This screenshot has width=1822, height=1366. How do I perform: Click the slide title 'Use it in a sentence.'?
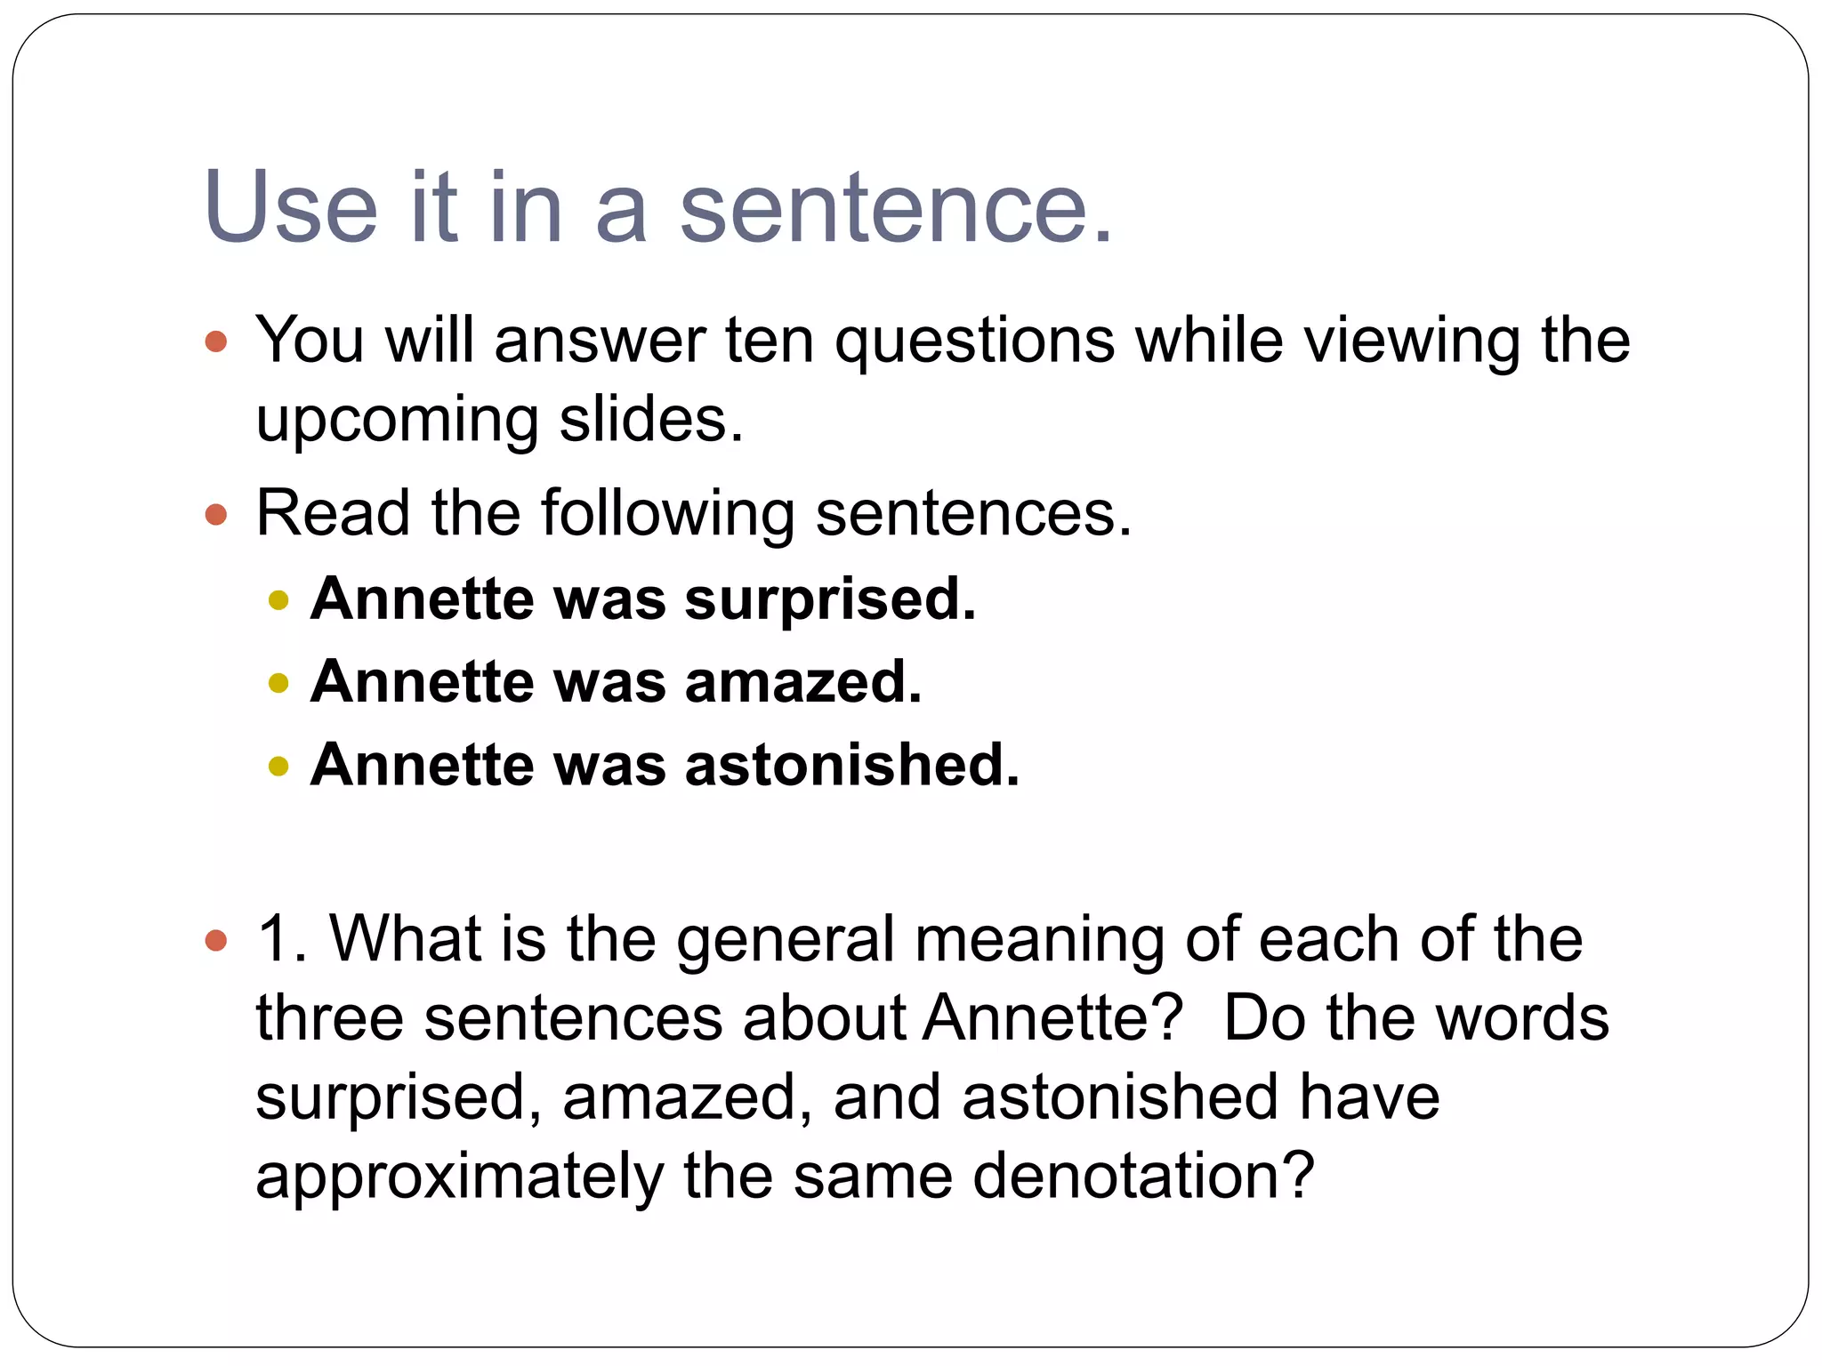(x=658, y=206)
